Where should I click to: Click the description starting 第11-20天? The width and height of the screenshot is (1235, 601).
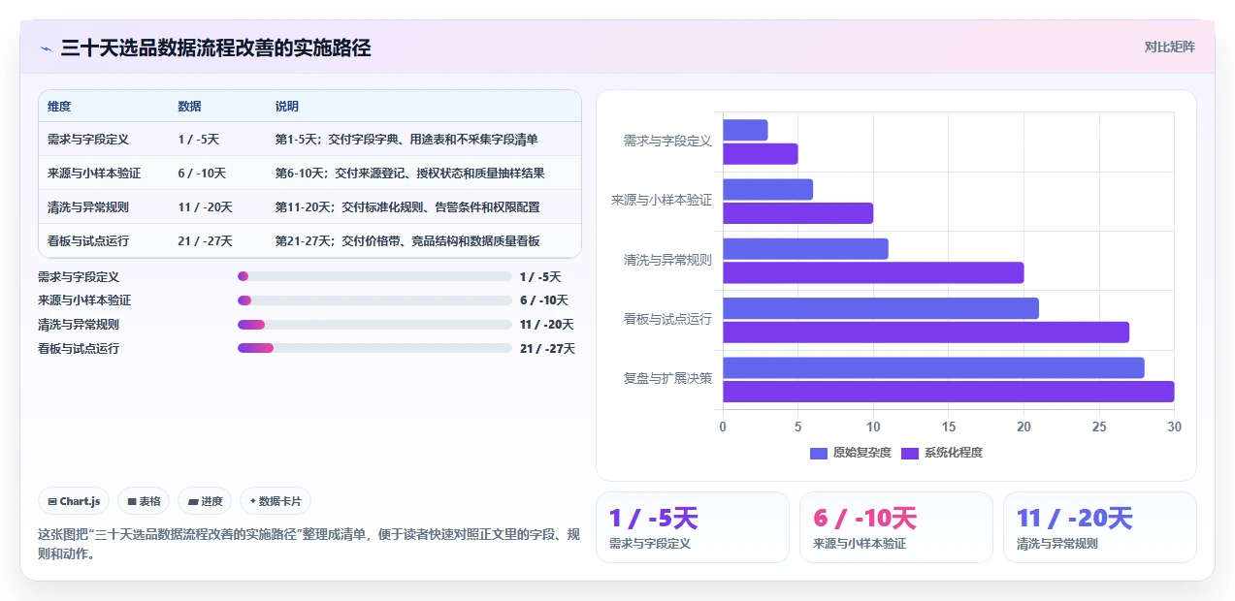click(x=407, y=207)
